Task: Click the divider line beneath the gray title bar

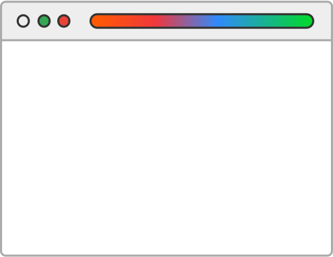Action: (x=166, y=40)
